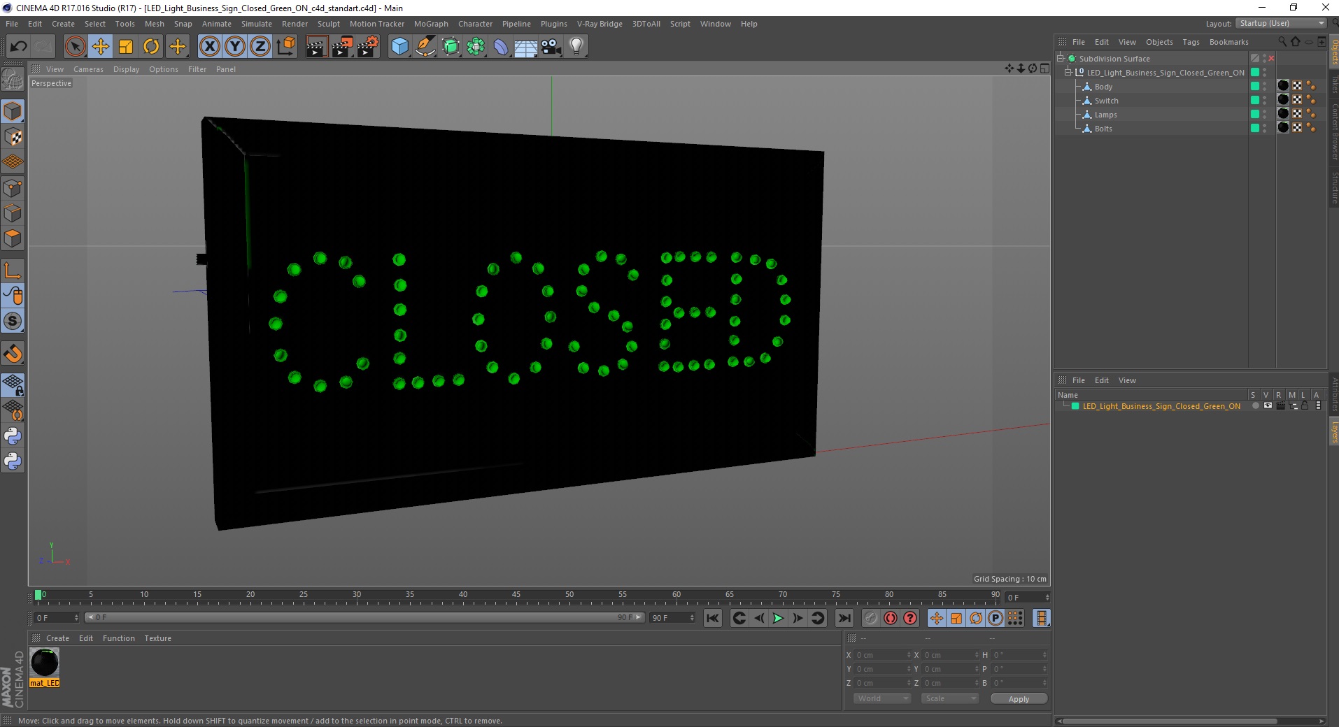Click the X position input field
Screen dimensions: 1339x727
tap(883, 655)
